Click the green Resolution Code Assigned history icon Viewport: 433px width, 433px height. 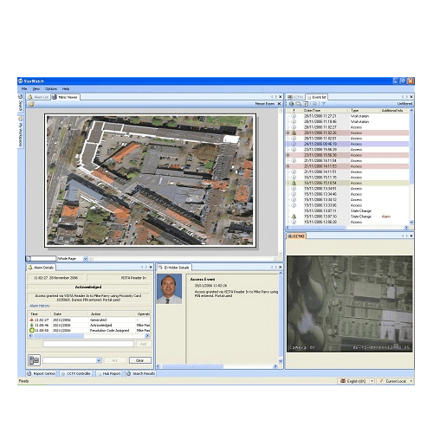coord(32,330)
